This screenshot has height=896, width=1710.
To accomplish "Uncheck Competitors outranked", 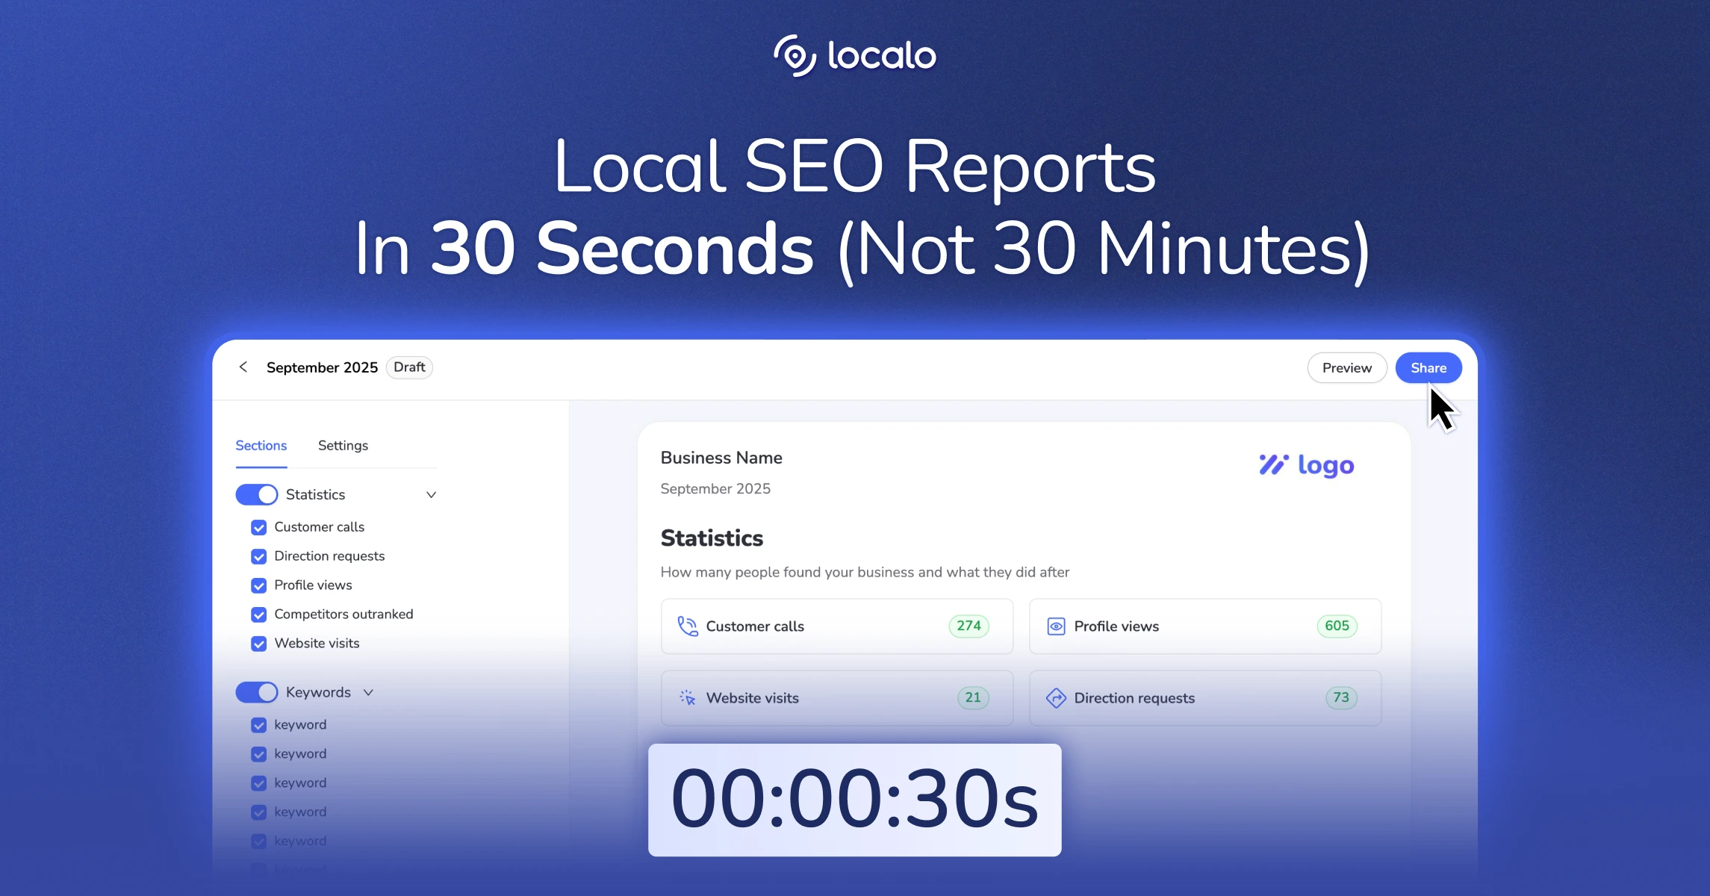I will tap(258, 615).
